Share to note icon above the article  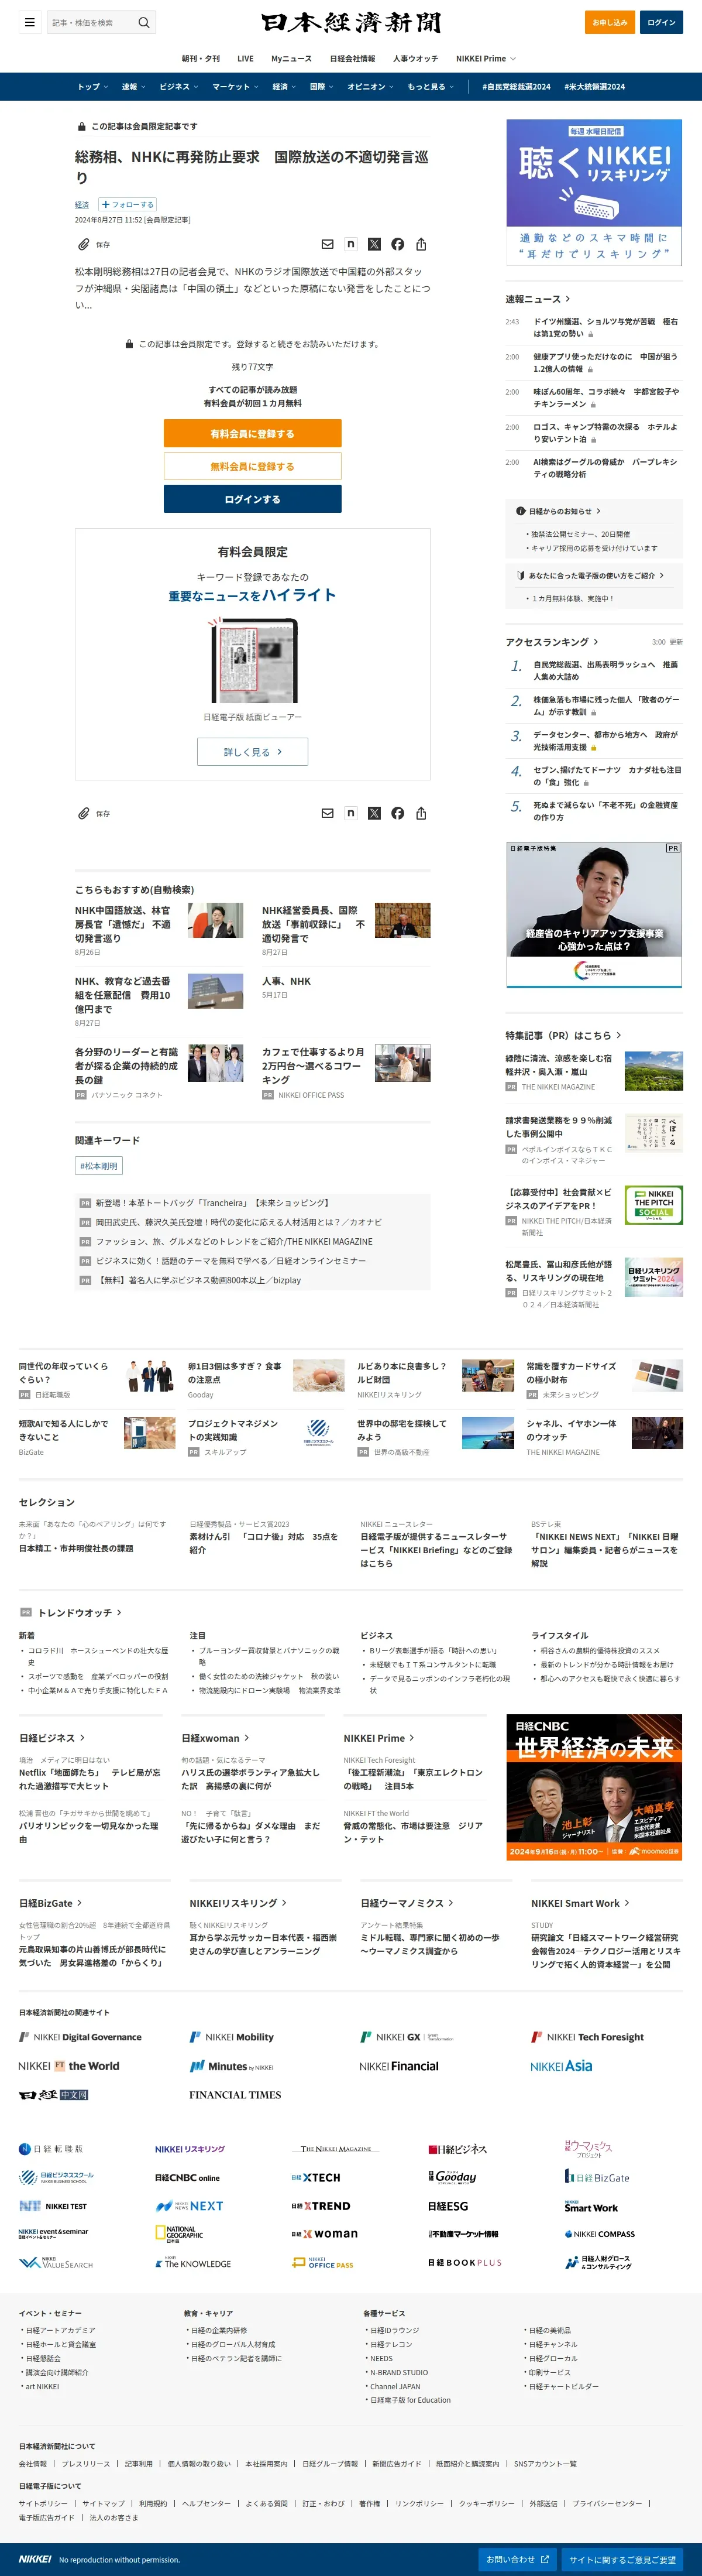pyautogui.click(x=350, y=244)
